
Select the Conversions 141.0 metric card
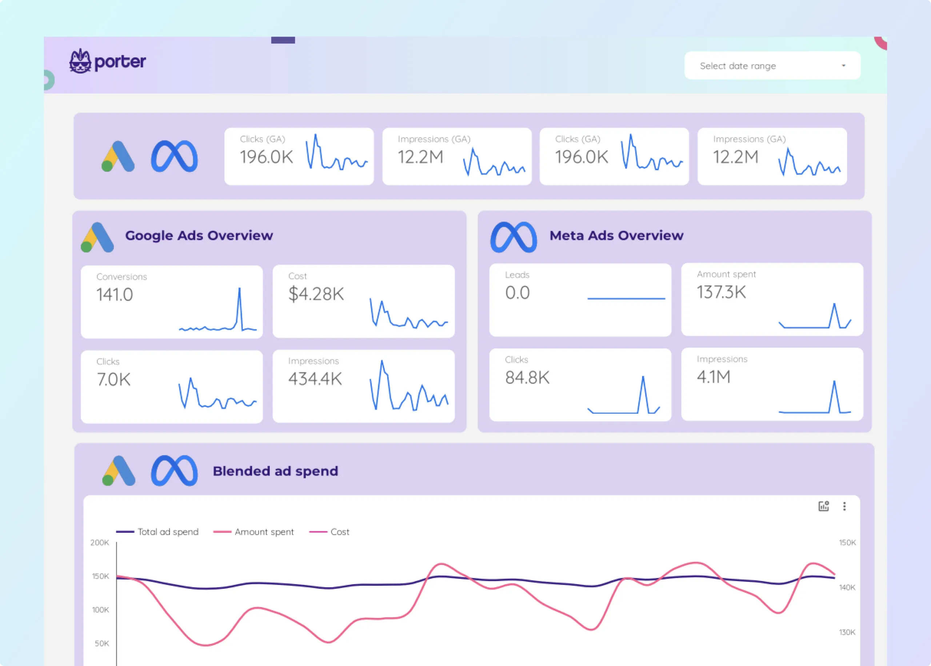[171, 302]
